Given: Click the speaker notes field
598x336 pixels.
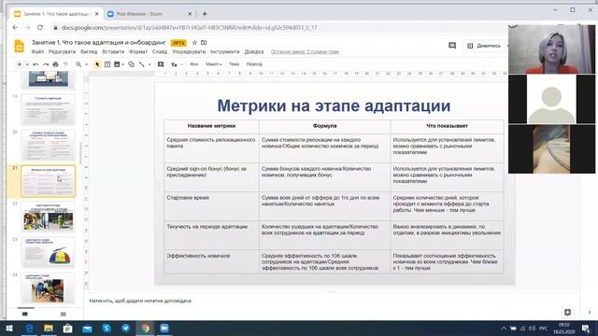Looking at the screenshot, I should (x=332, y=301).
